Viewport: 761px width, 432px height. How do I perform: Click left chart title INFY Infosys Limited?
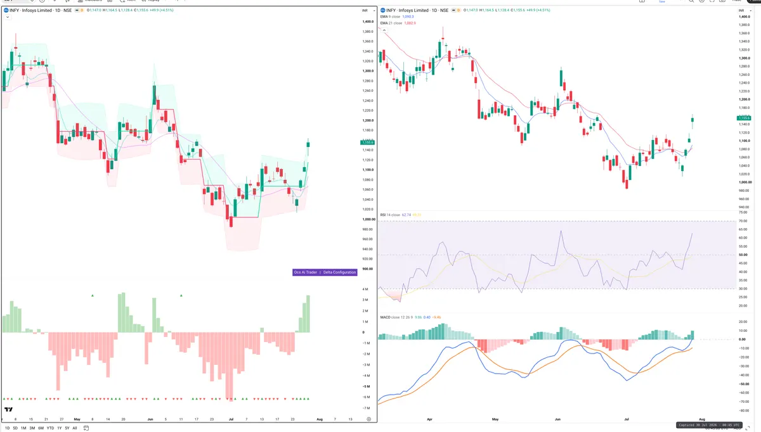(x=31, y=10)
